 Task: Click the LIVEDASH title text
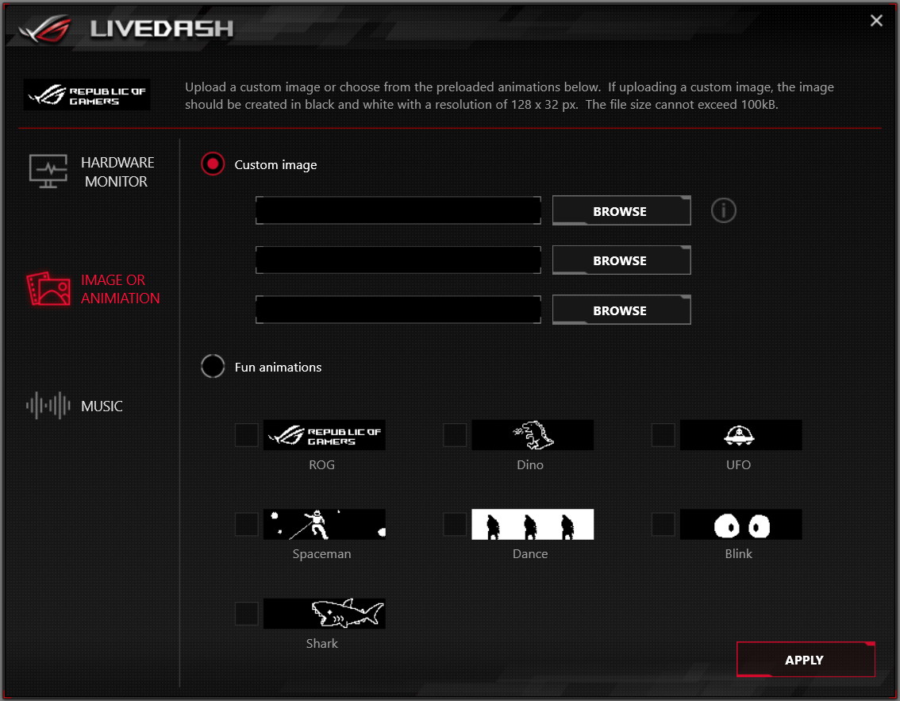click(162, 28)
